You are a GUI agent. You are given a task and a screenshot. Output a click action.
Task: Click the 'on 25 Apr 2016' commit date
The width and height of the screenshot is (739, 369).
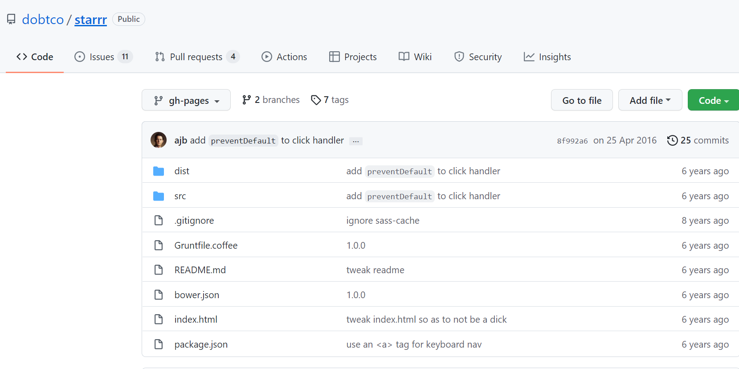pos(625,140)
